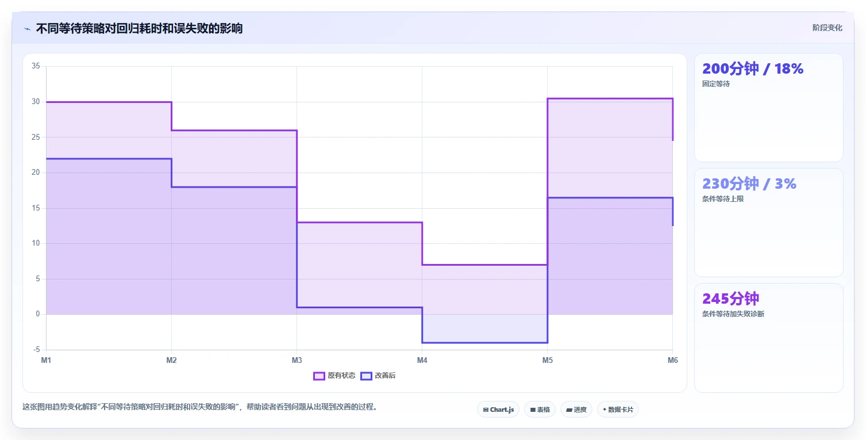Click the chart description sentence below the chart
866x440 pixels.
(x=200, y=407)
